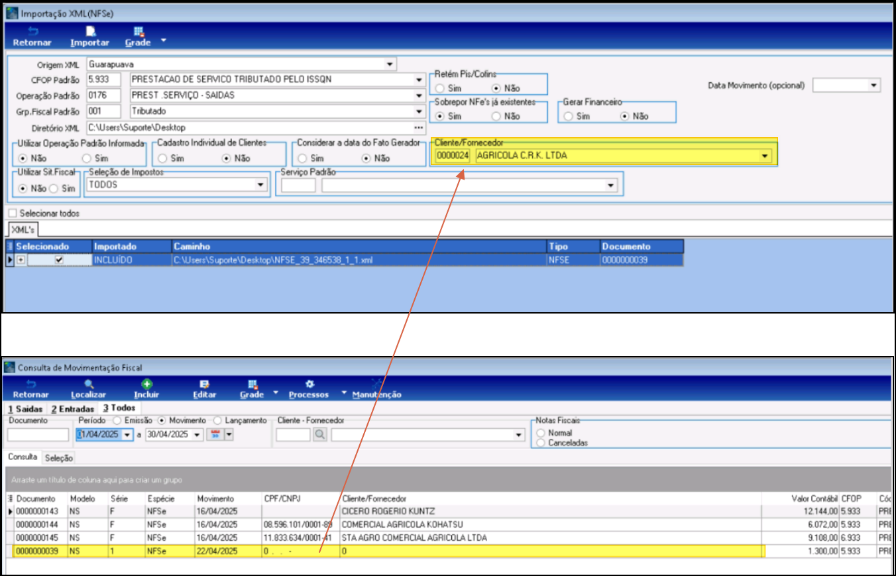896x576 pixels.
Task: Open the start date 01/04/2025 dropdown
Action: tap(128, 435)
